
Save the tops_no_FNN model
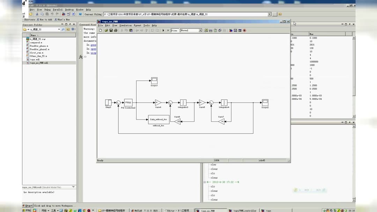pyautogui.click(x=111, y=30)
